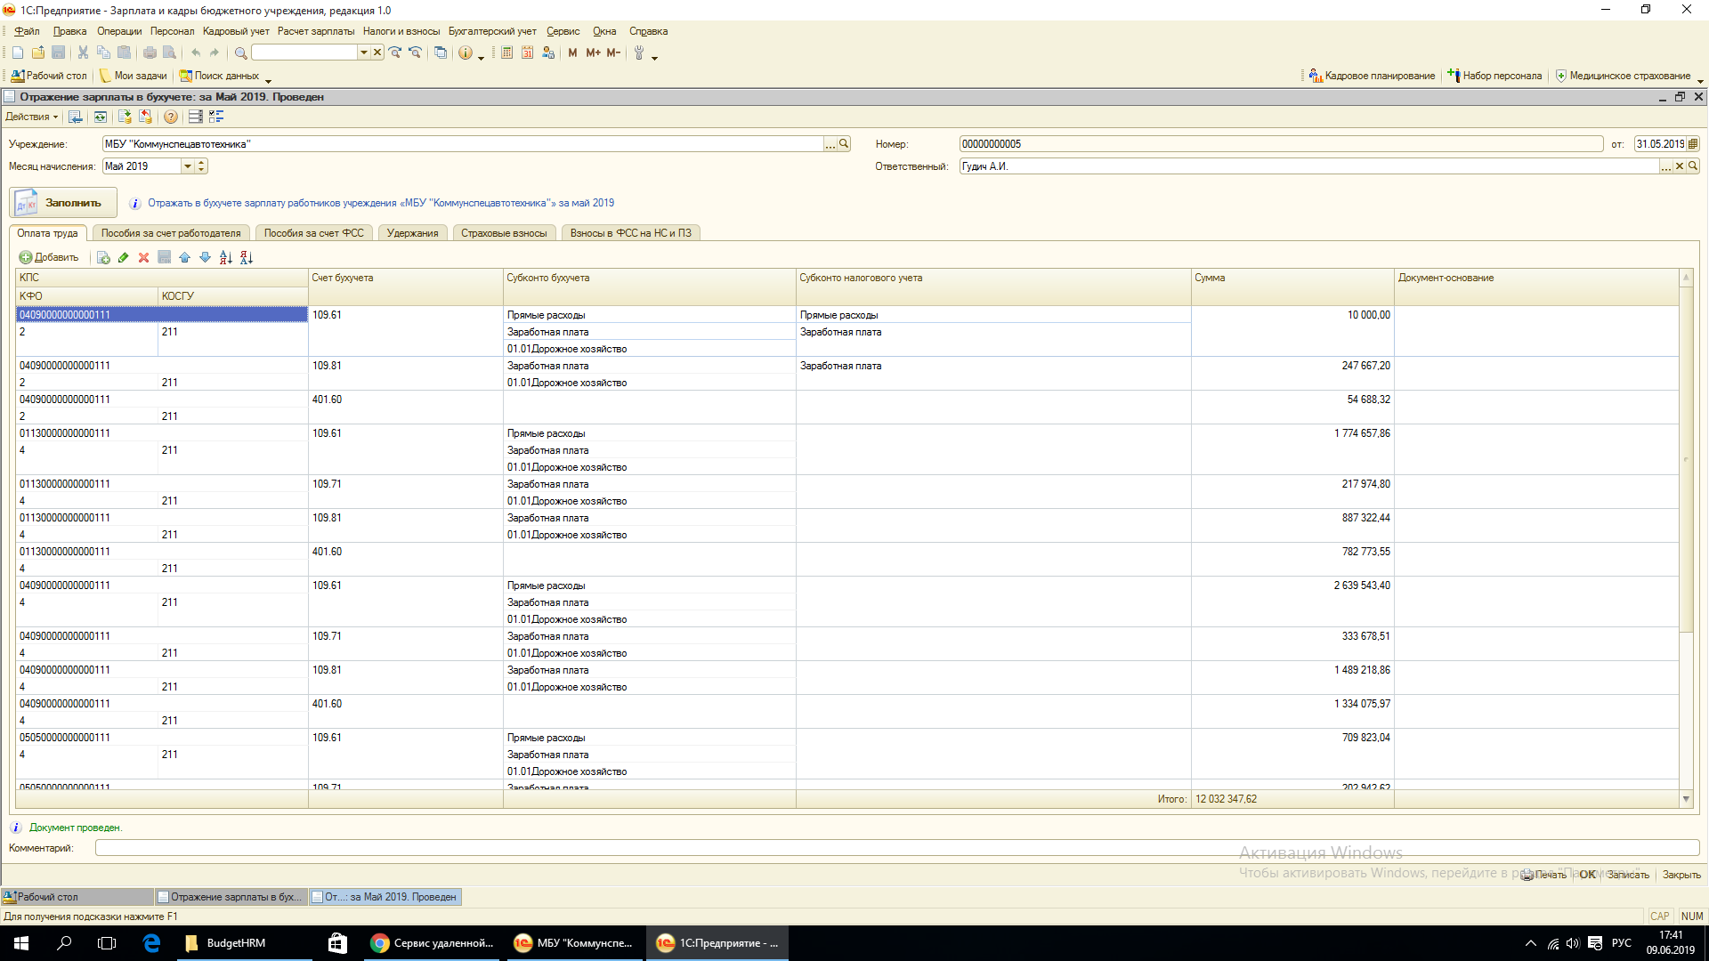Expand the toolbar search field dropdown

pyautogui.click(x=363, y=53)
